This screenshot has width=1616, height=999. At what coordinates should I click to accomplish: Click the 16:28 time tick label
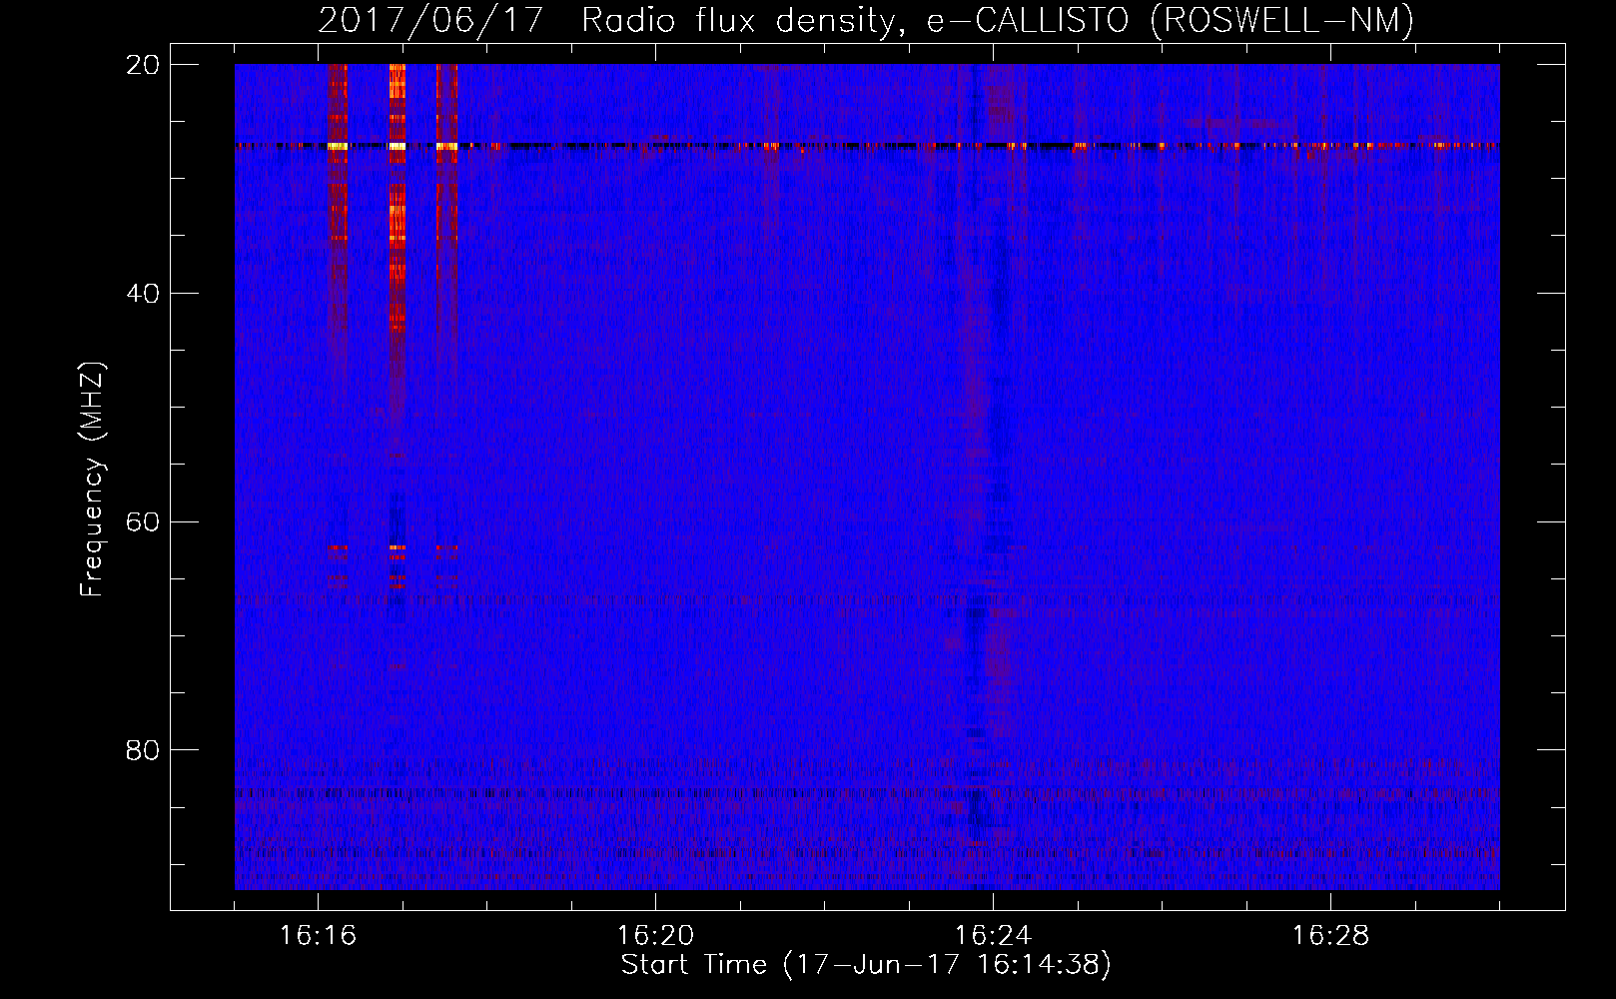pos(1330,936)
